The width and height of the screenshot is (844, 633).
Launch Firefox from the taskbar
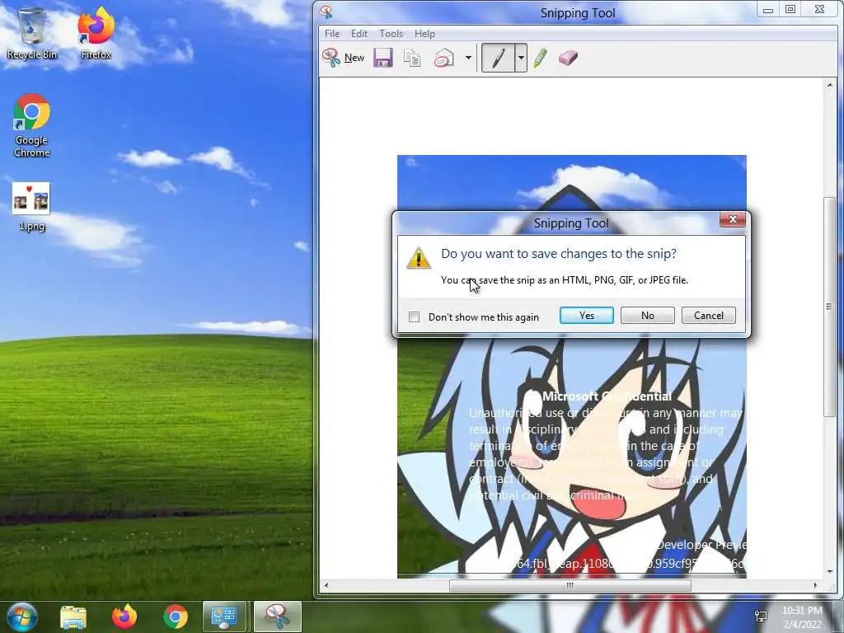coord(124,617)
